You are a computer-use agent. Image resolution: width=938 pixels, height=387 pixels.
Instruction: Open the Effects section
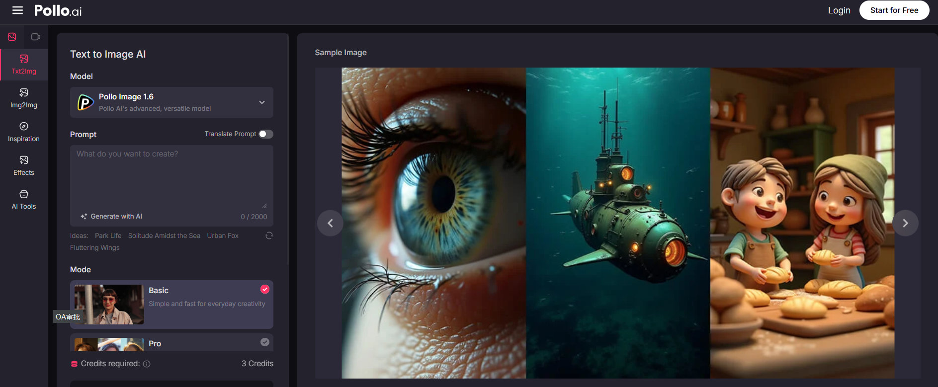(x=24, y=165)
